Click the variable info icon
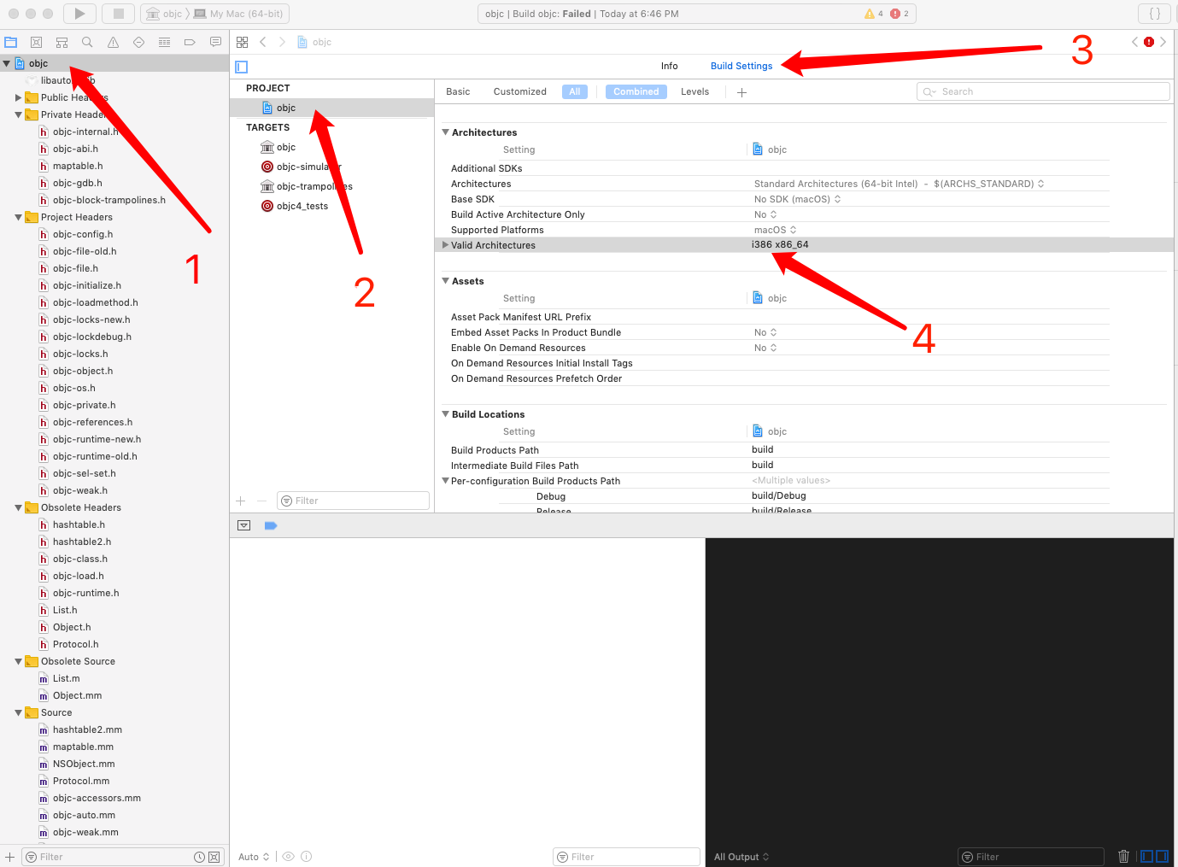 point(307,856)
